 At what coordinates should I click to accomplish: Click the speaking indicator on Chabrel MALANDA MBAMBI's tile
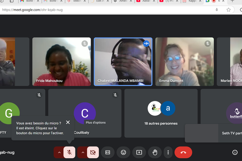coord(146,43)
